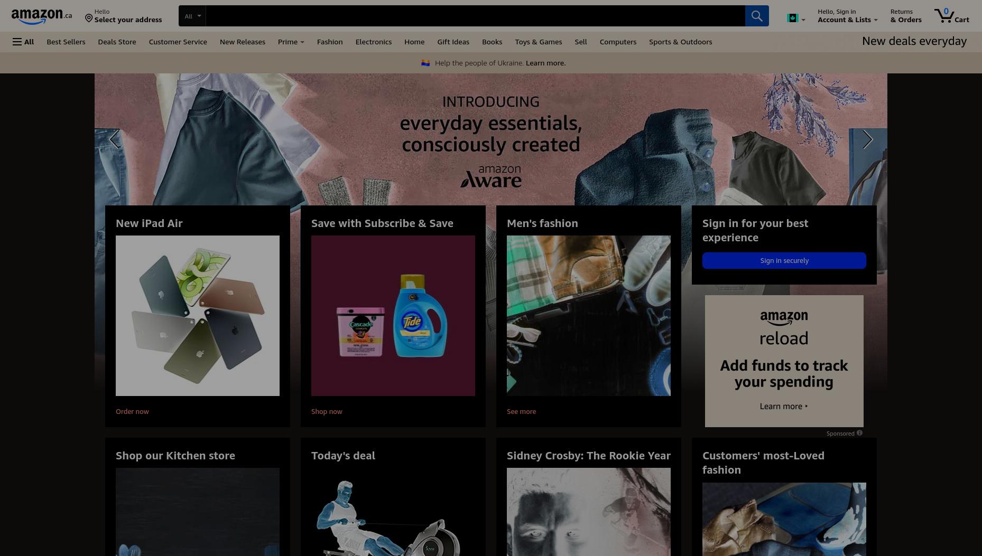Open the iPad Air product image
This screenshot has height=556, width=982.
(198, 316)
